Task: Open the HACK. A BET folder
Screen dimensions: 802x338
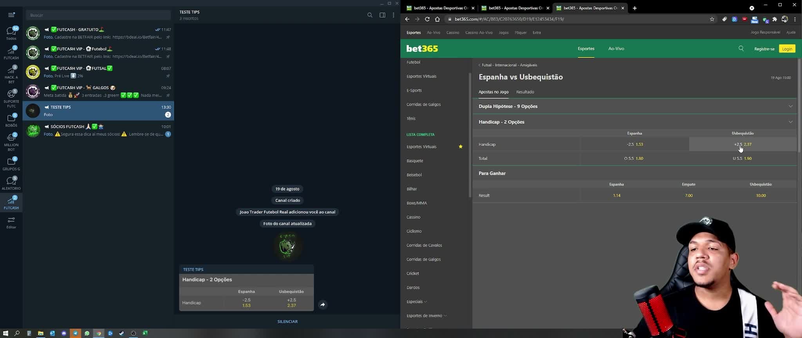Action: click(x=11, y=74)
